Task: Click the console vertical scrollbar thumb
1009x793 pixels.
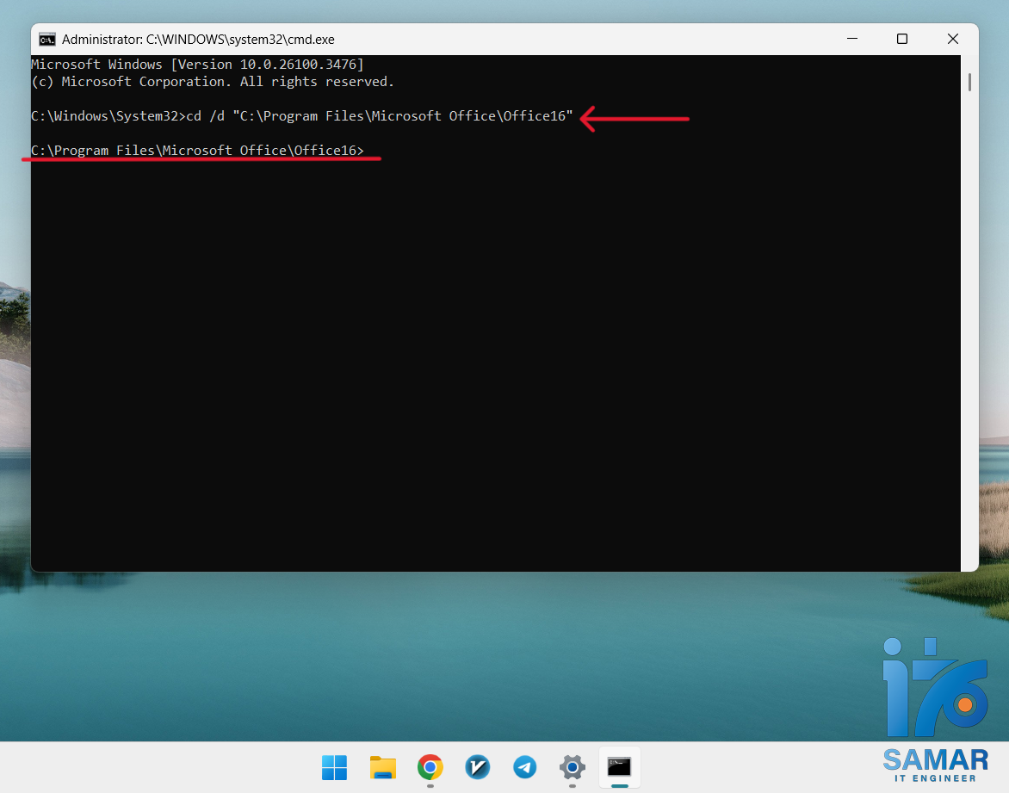Action: 969,82
